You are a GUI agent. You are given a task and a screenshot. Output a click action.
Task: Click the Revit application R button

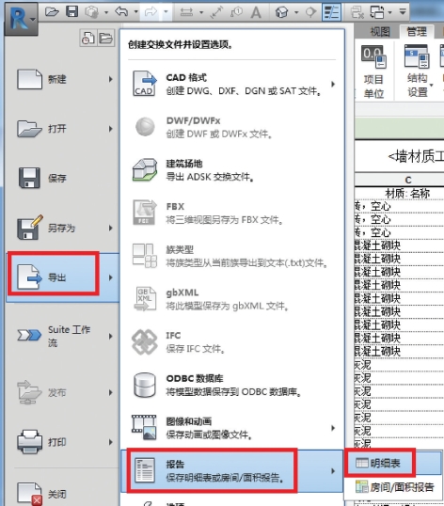22,19
